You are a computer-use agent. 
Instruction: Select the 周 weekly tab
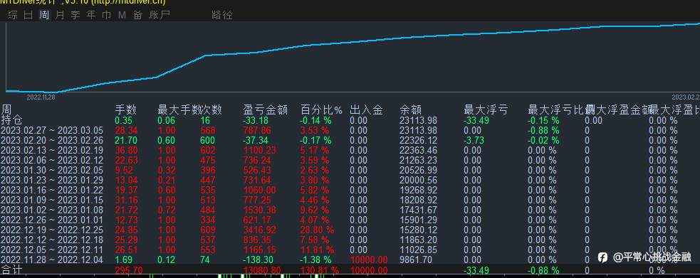pyautogui.click(x=44, y=15)
